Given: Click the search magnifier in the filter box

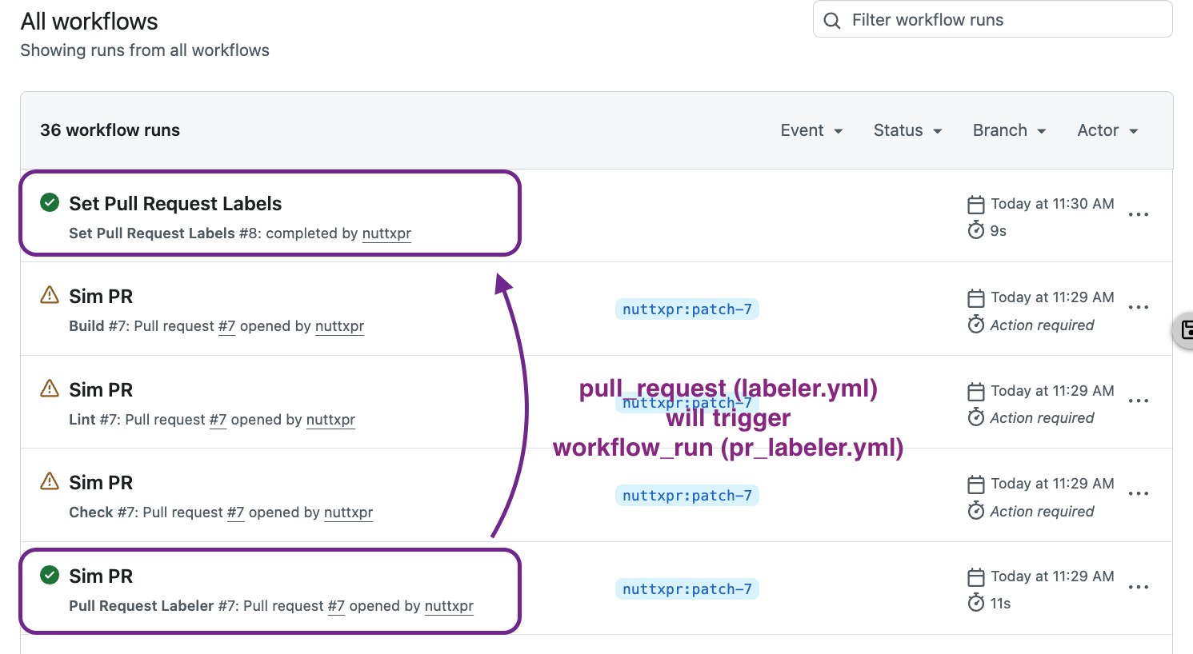Looking at the screenshot, I should click(831, 20).
